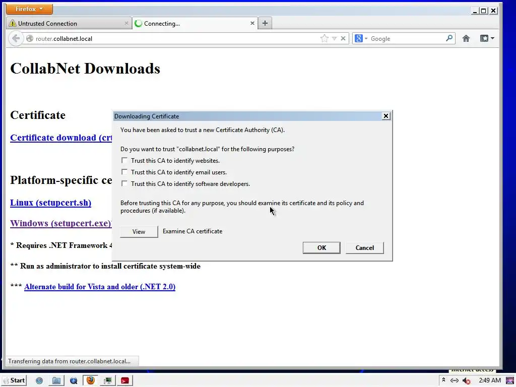516x387 pixels.
Task: Click the Transferring data status text
Action: pos(70,361)
